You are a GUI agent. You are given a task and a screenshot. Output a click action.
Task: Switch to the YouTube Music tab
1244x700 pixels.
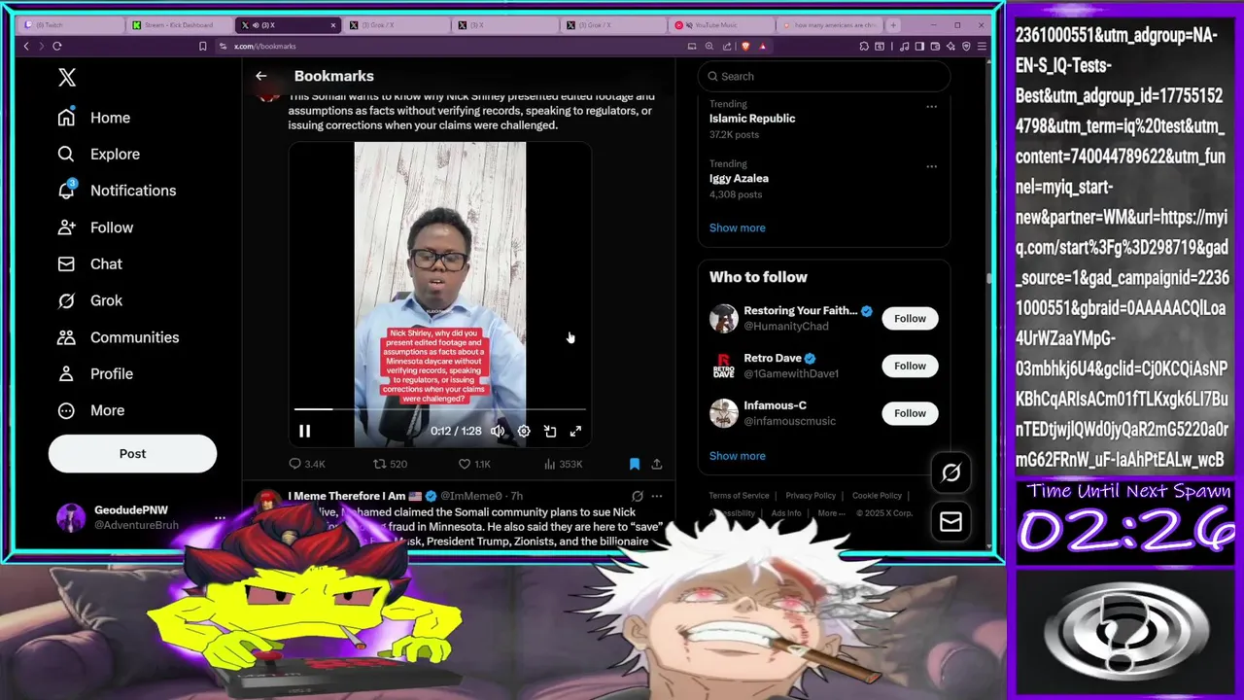pos(719,25)
